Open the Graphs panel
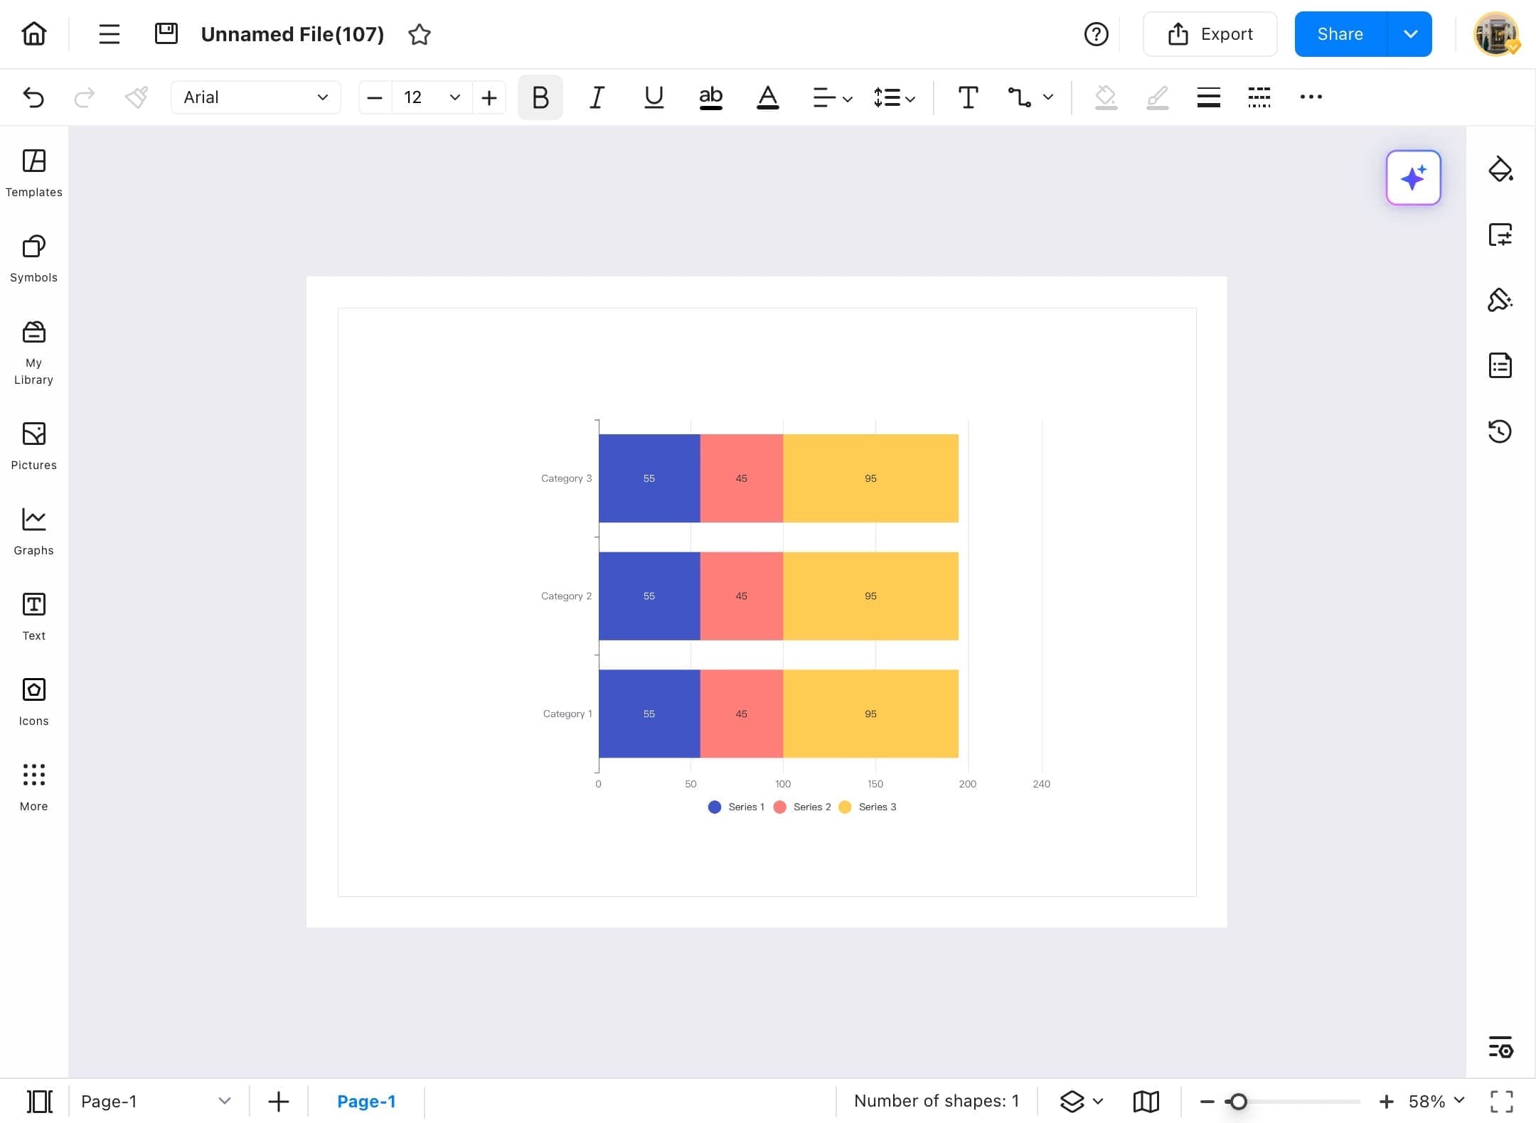Viewport: 1536px width, 1123px height. pyautogui.click(x=33, y=530)
